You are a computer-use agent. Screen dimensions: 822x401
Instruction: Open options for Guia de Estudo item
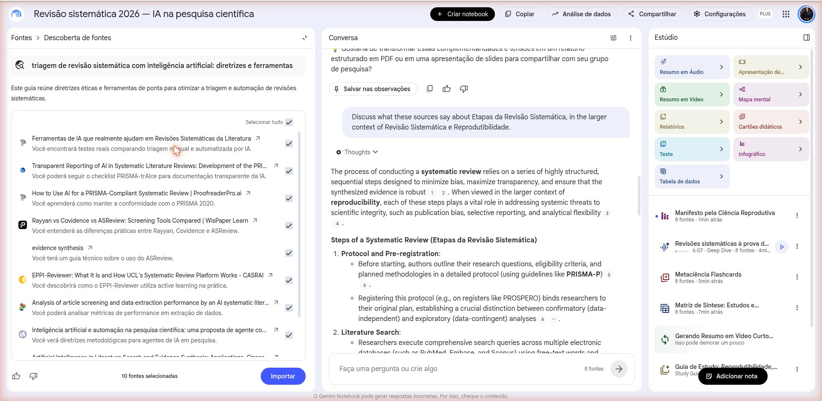click(x=797, y=369)
